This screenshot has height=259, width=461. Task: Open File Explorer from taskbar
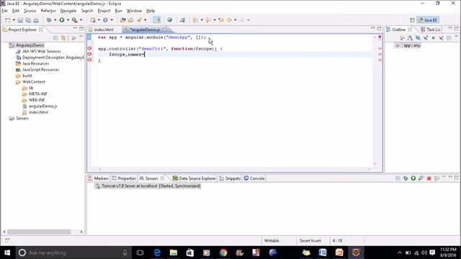point(174,253)
